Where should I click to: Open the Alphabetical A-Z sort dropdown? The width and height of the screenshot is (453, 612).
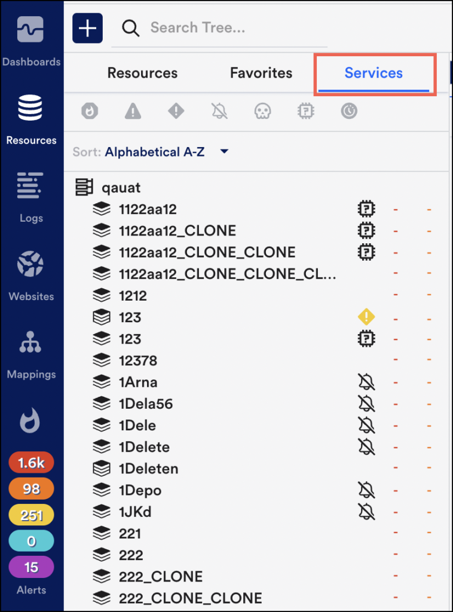click(x=167, y=152)
